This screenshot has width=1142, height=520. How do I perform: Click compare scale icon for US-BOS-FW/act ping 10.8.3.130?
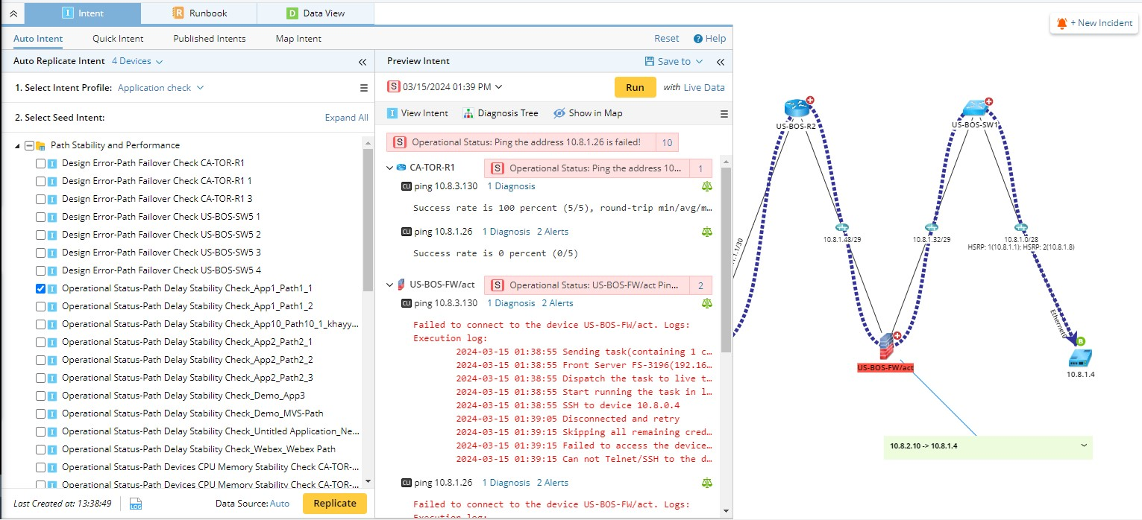[707, 303]
